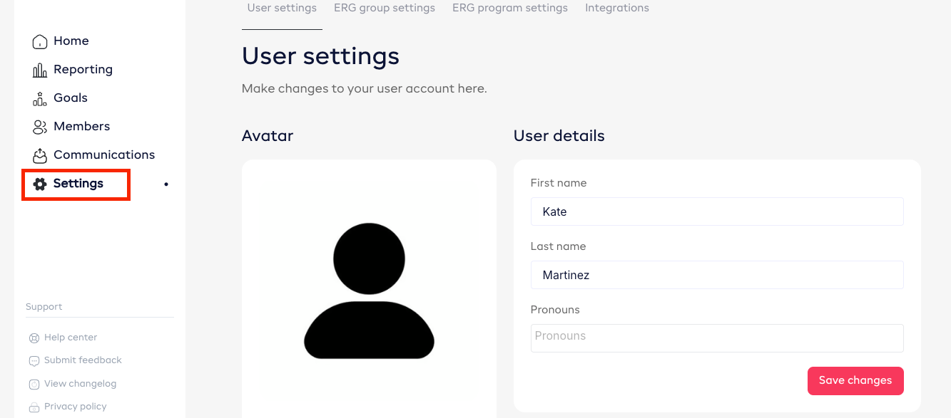
Task: Click the View changelog icon
Action: pyautogui.click(x=34, y=385)
